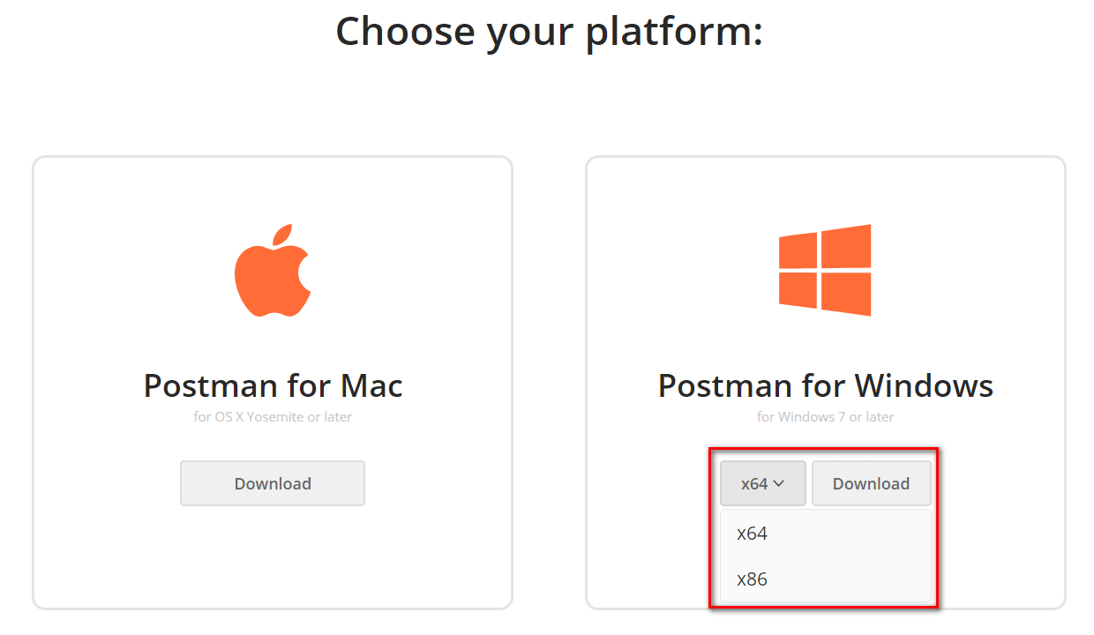Click the chevron next to x64

[x=777, y=483]
